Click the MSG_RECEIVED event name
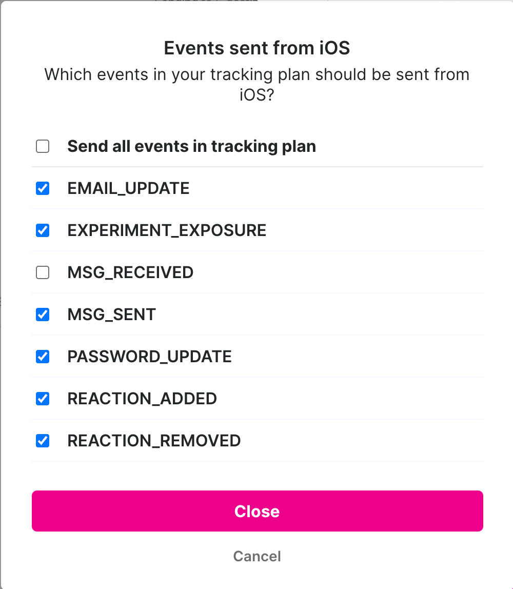The width and height of the screenshot is (513, 589). coord(130,272)
